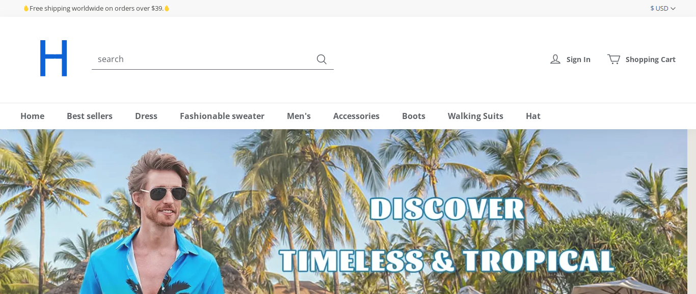
Task: Click the magnifying glass search icon
Action: [322, 59]
